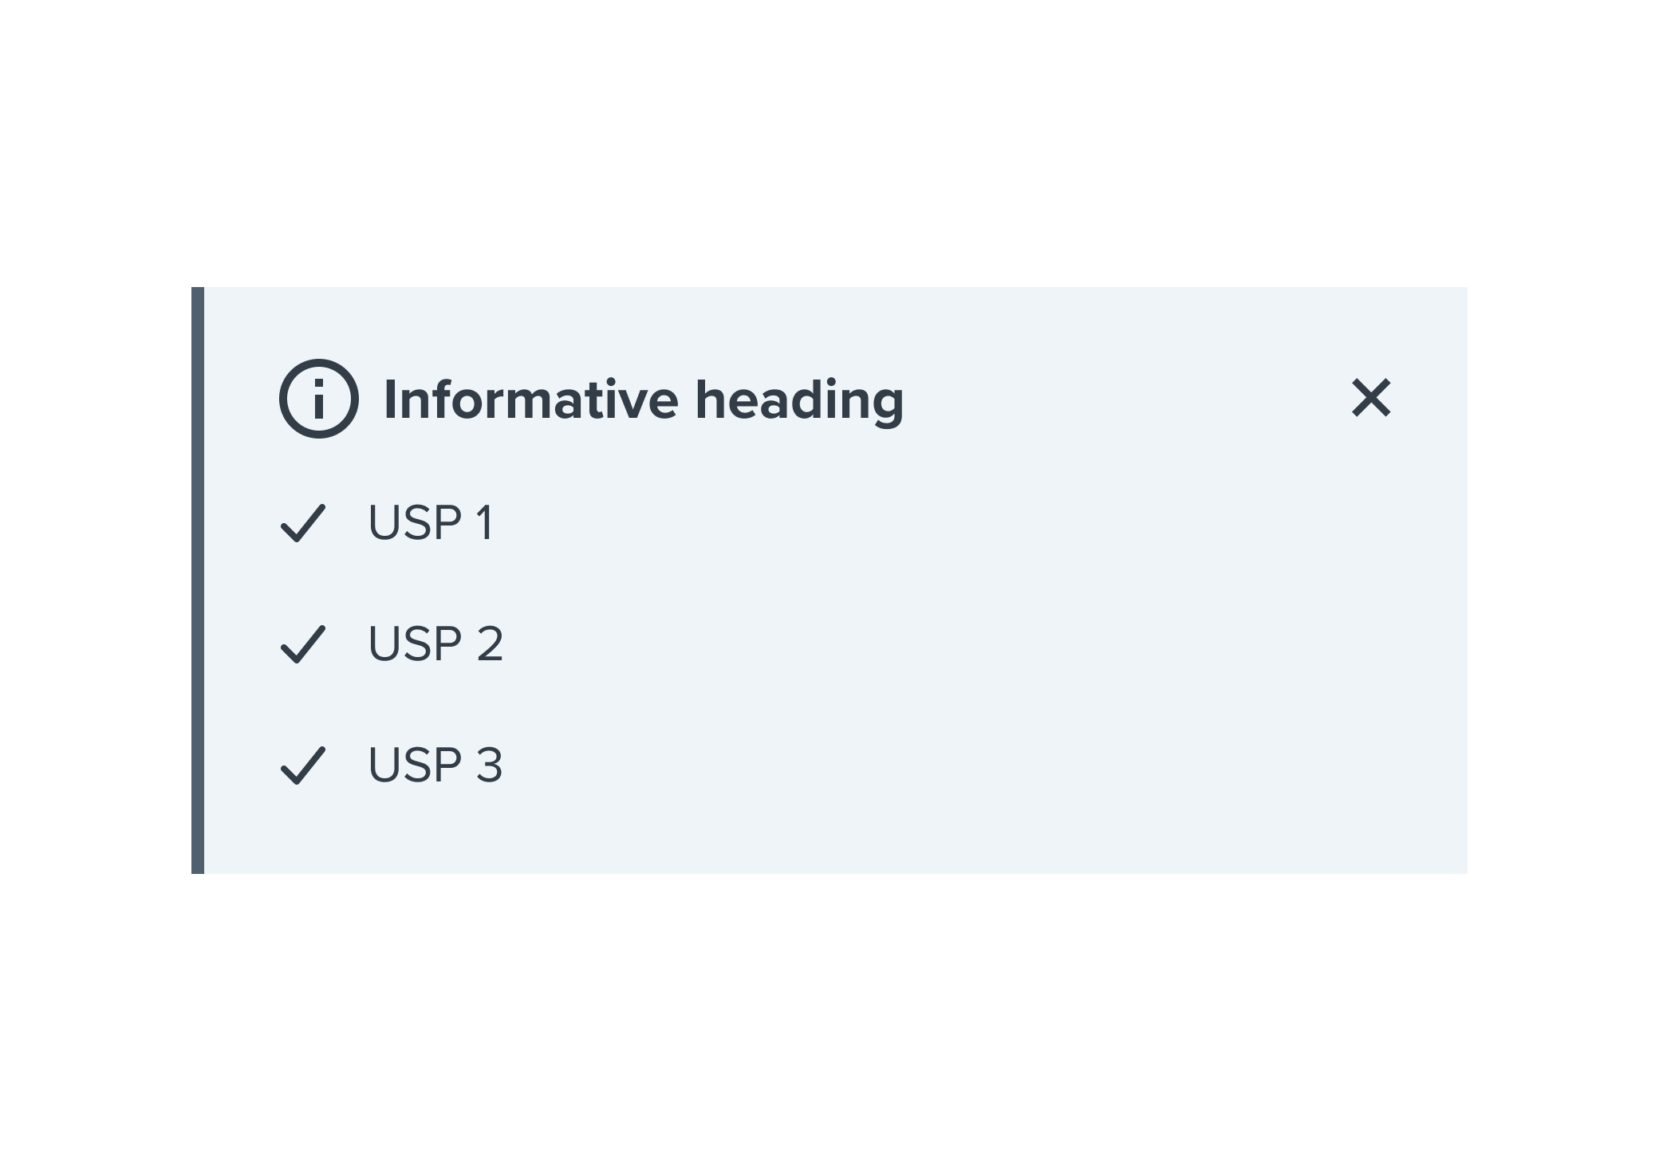Click the letters 'USP' in the third item

pyautogui.click(x=415, y=765)
